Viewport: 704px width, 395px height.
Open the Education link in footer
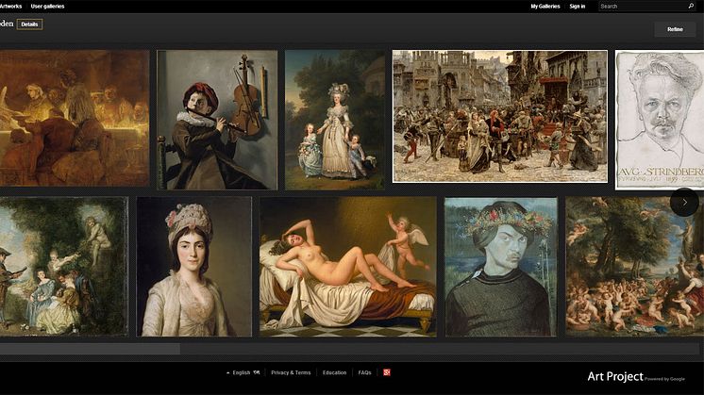[334, 372]
